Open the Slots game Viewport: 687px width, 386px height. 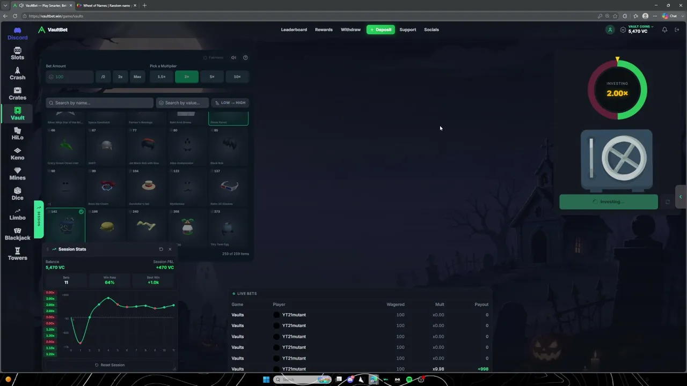(x=17, y=54)
